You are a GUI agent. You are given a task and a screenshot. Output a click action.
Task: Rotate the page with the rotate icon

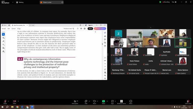(105, 70)
